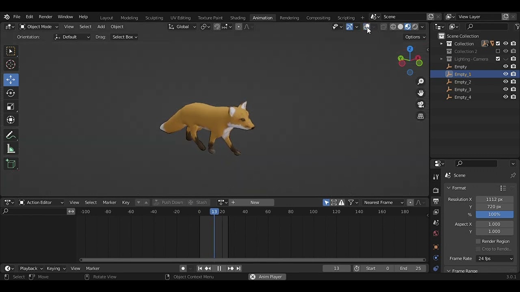Collapse the Format panel
Image resolution: width=520 pixels, height=292 pixels.
click(449, 188)
